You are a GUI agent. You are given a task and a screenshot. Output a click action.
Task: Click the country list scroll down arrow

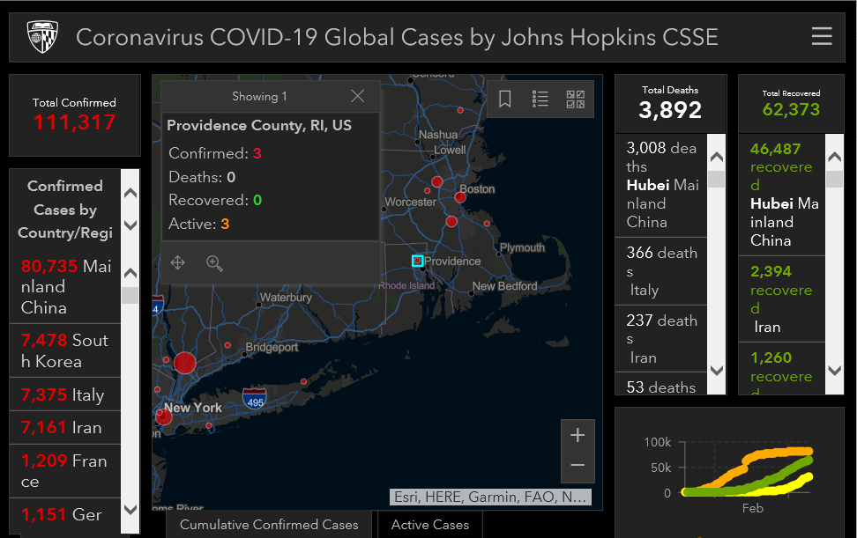click(x=130, y=510)
